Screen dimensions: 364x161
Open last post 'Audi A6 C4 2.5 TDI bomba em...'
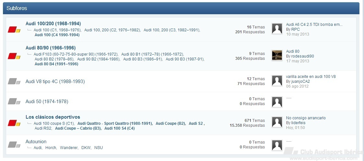coord(314,25)
